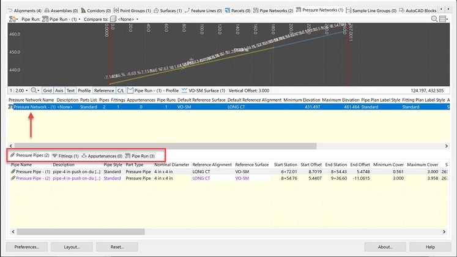Toggle the Axis display button

click(x=59, y=91)
